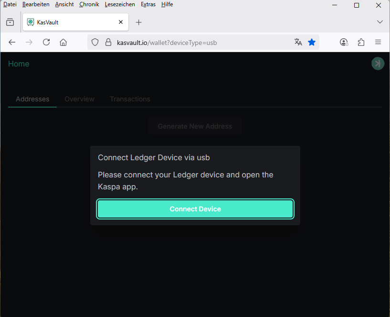Expand the list all tabs chevron
390x317 pixels.
(379, 22)
